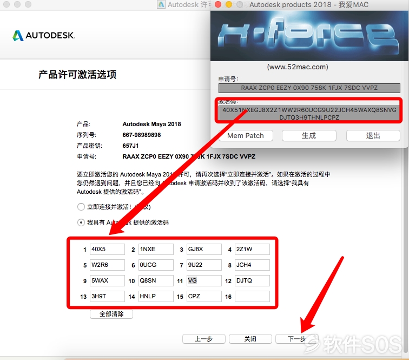Viewport: 409px width, 360px height.
Task: Click activation code field 11 containing VG
Action: coord(204,280)
